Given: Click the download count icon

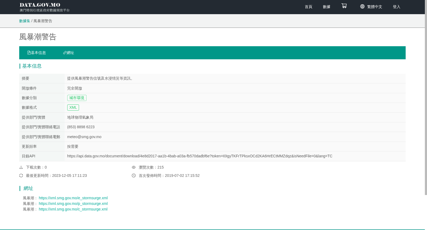Looking at the screenshot, I should pos(21,167).
